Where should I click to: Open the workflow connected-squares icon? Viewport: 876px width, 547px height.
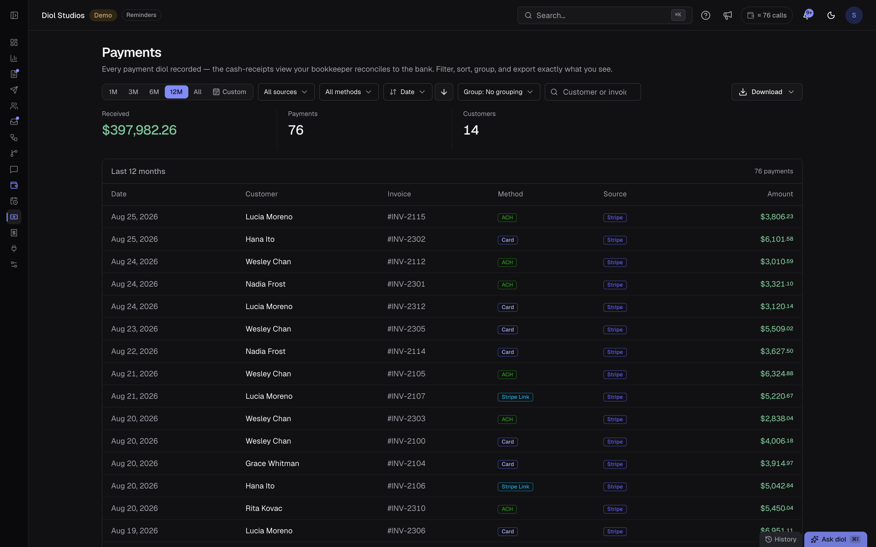14,138
